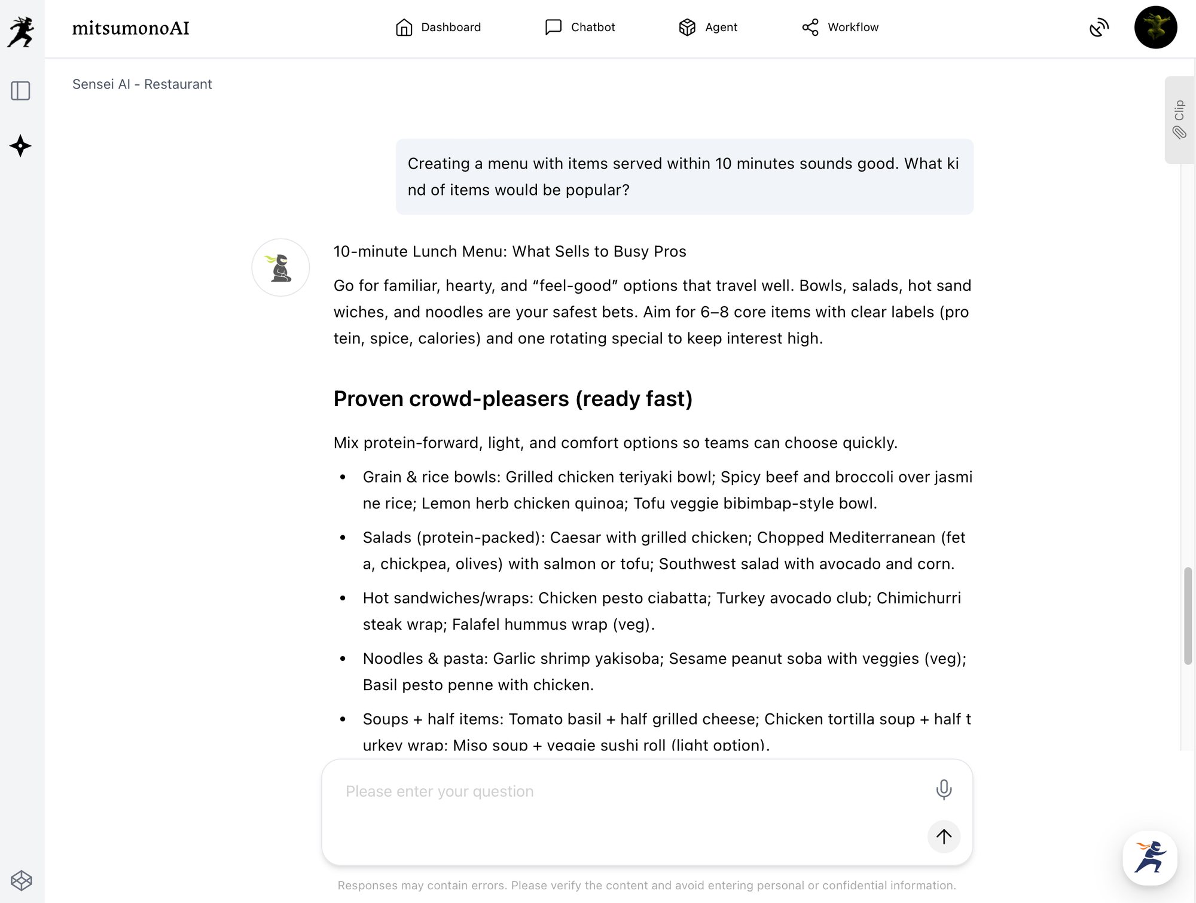
Task: Click the ninja logo in top-left corner
Action: [22, 31]
